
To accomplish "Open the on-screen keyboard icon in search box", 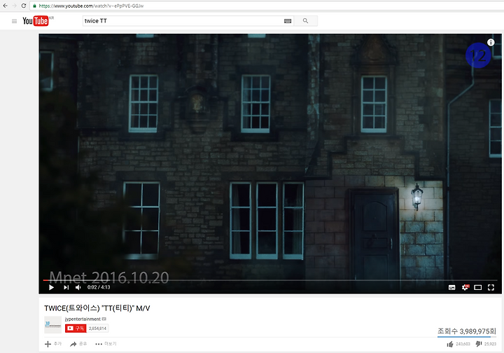I will (x=288, y=21).
